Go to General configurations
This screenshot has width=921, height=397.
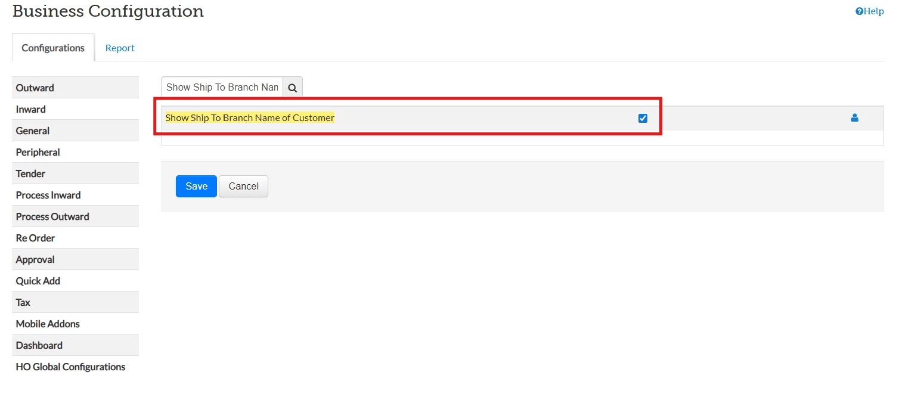[x=33, y=131]
